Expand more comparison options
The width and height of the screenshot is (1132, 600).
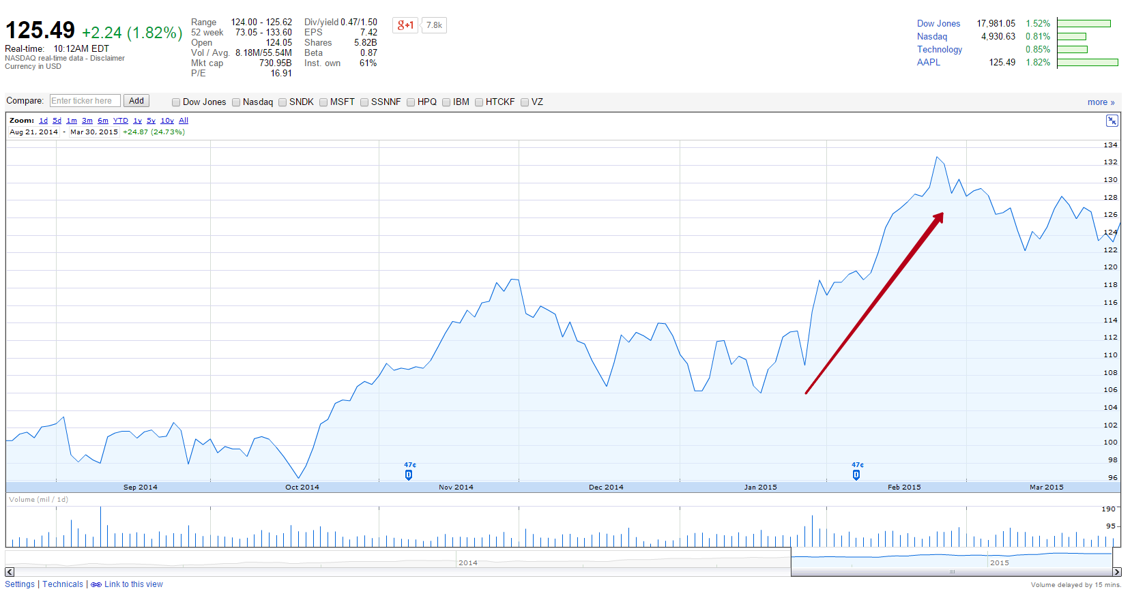point(1101,102)
